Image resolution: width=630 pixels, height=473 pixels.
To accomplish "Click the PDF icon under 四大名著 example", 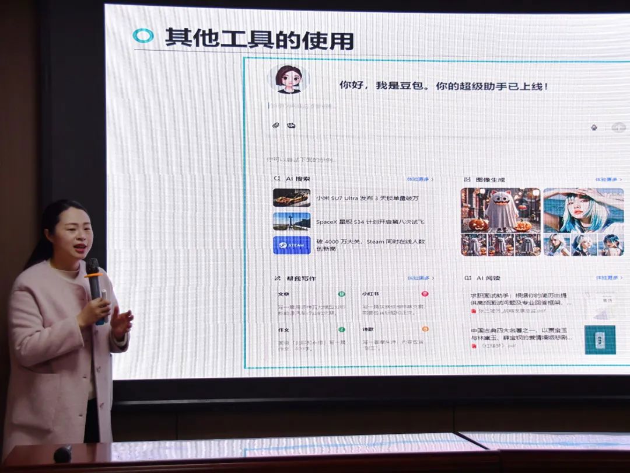I will 474,346.
